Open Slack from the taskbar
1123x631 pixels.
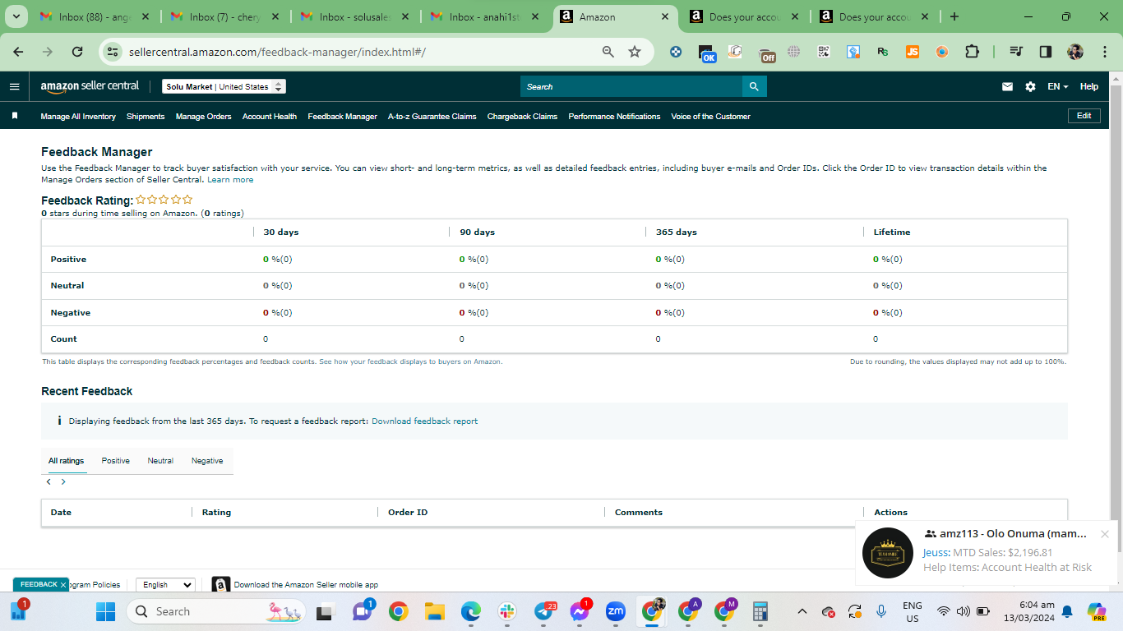coord(507,611)
